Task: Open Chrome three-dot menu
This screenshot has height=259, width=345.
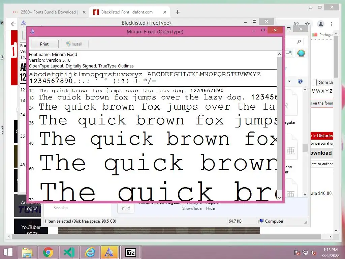Action: click(x=332, y=24)
